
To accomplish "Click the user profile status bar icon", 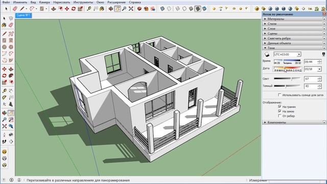I will point(19,180).
